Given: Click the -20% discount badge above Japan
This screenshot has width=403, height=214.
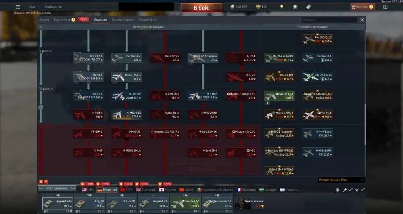Looking at the screenshot, I should tap(167, 184).
